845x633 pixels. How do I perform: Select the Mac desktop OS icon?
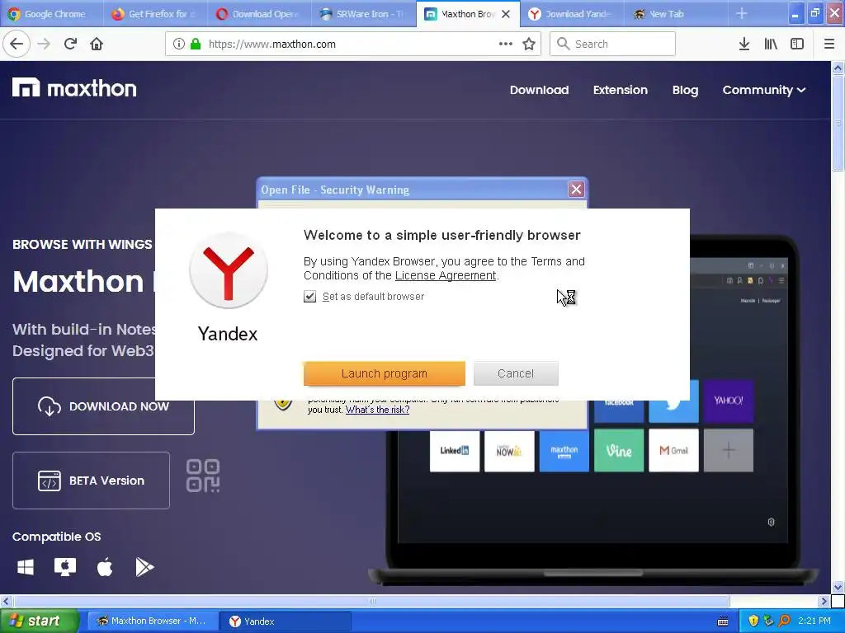[64, 567]
